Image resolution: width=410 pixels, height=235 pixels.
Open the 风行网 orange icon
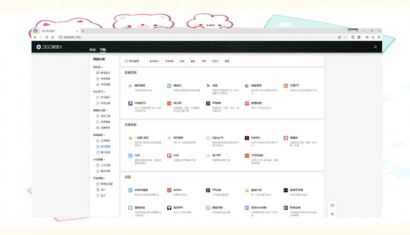pos(169,103)
